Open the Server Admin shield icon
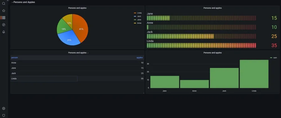 coord(4,115)
